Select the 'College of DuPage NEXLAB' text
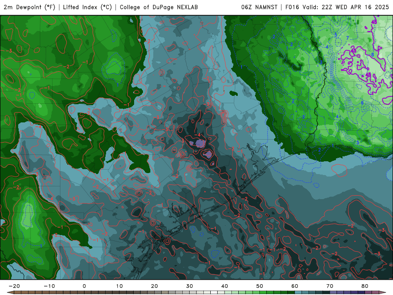Viewport: 393px width, 295px height. [x=159, y=7]
